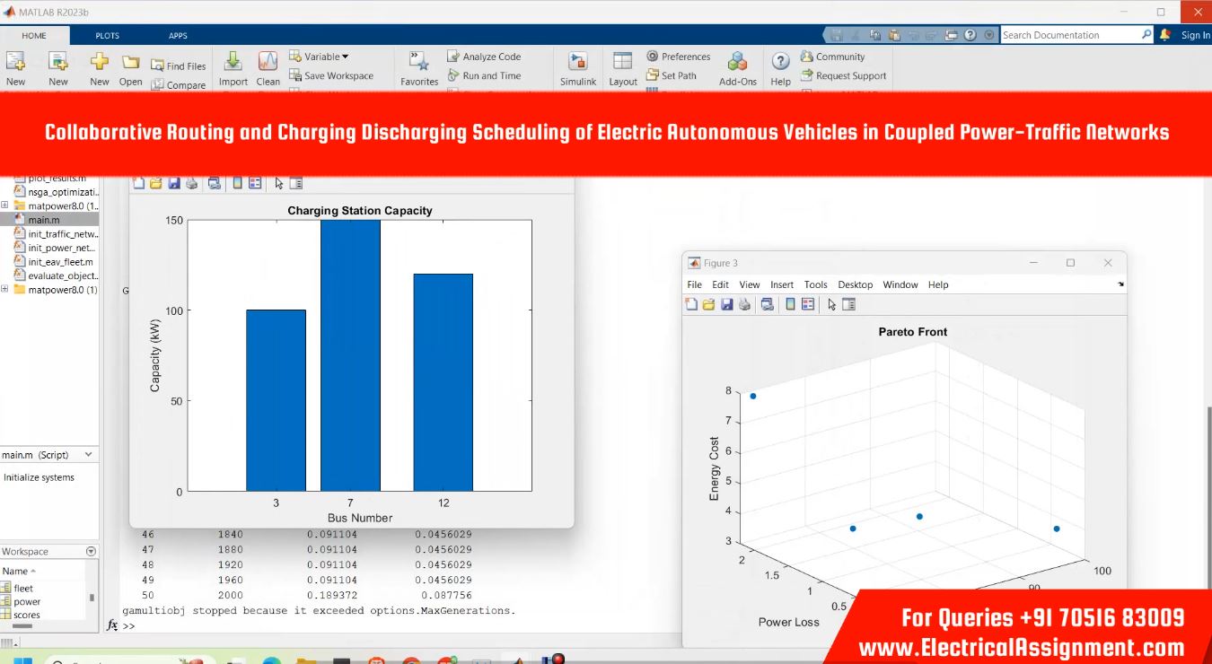Image resolution: width=1212 pixels, height=664 pixels.
Task: Collapse the Workspace panel actions arrow
Action: (91, 552)
